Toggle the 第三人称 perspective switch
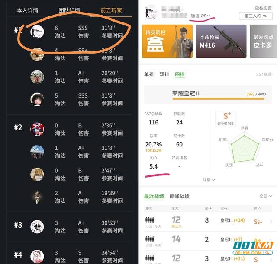277x264 pixels. pyautogui.click(x=255, y=16)
